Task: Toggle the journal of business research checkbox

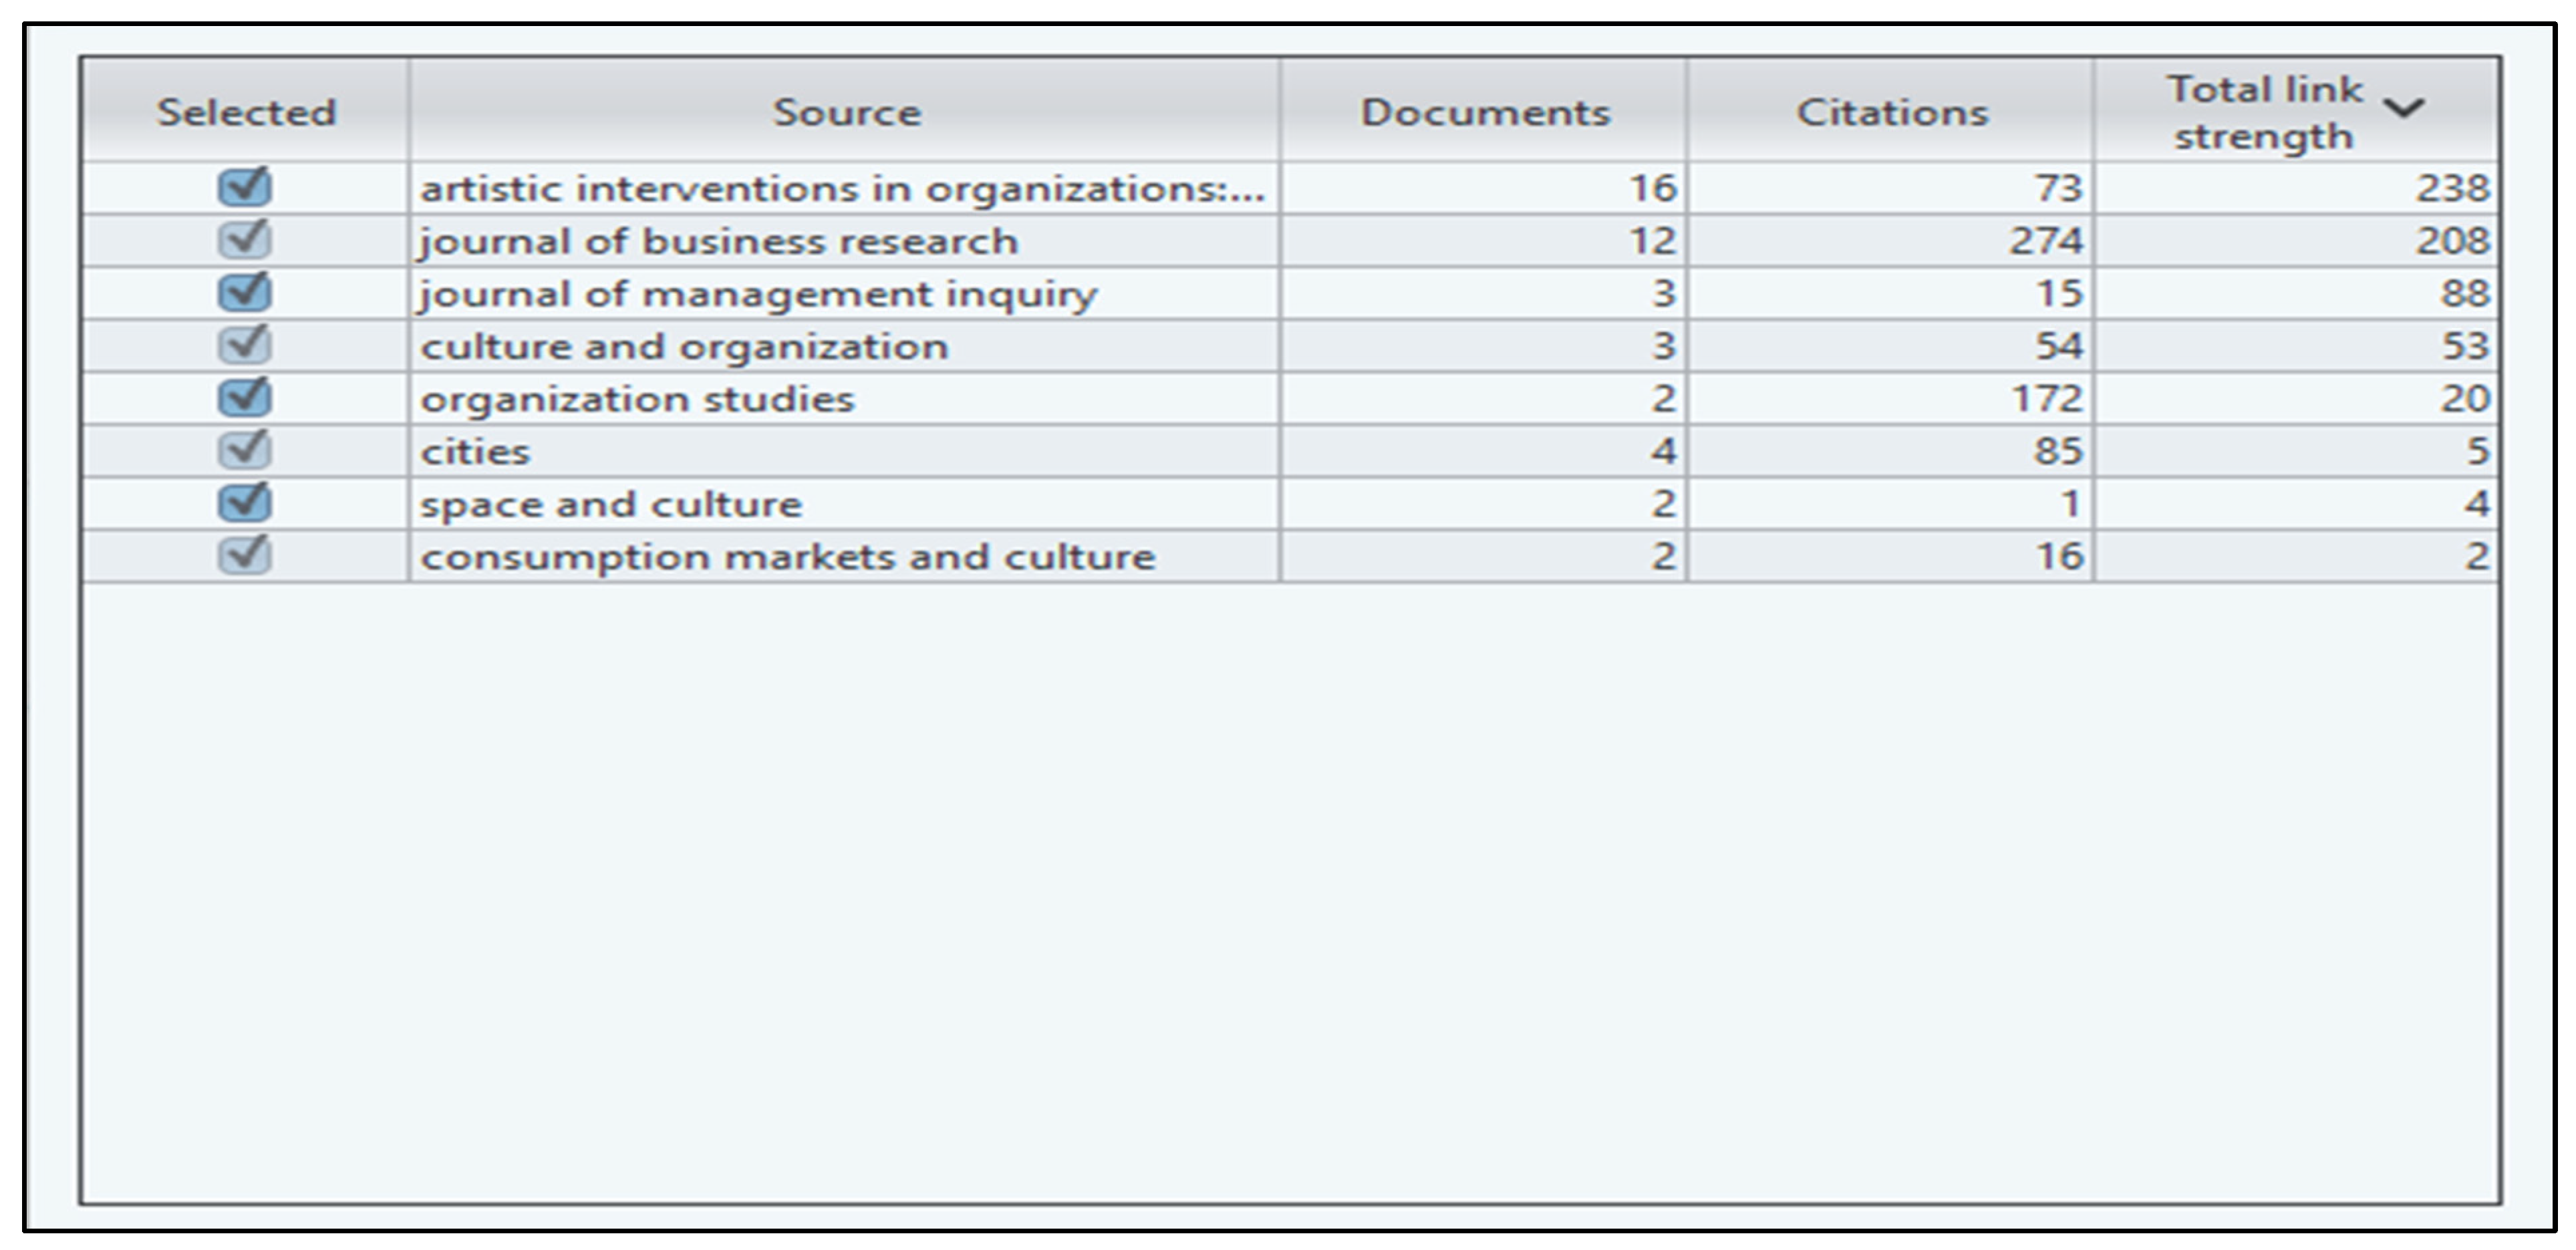Action: pyautogui.click(x=244, y=240)
